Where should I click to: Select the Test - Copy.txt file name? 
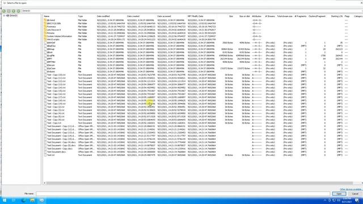pos(54,123)
